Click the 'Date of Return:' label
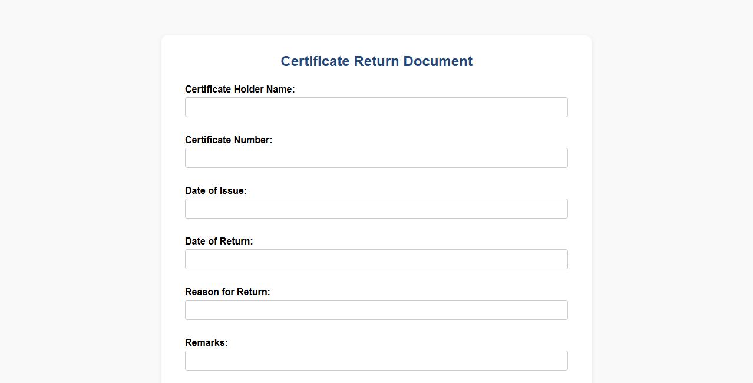The height and width of the screenshot is (383, 753). [219, 241]
